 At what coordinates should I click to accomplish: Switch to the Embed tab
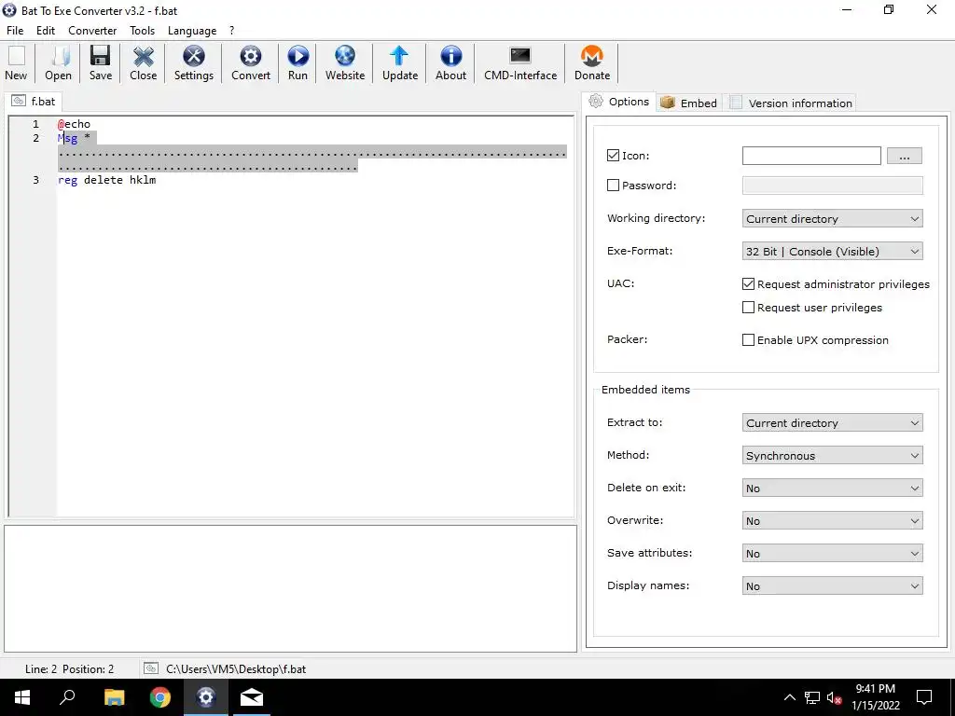689,103
